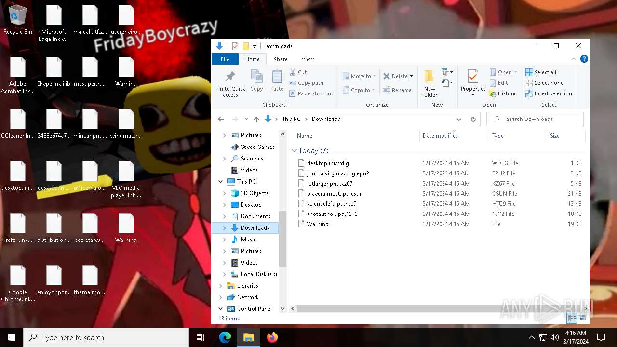Sort by Size column header
617x347 pixels.
(566, 136)
